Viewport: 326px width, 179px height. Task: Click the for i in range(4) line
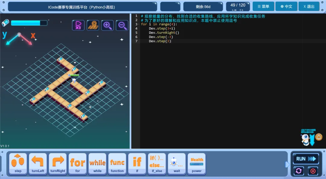click(159, 24)
